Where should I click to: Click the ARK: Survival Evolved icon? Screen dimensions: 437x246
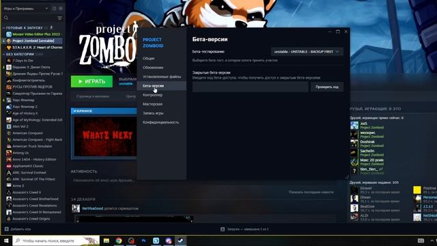[9, 173]
